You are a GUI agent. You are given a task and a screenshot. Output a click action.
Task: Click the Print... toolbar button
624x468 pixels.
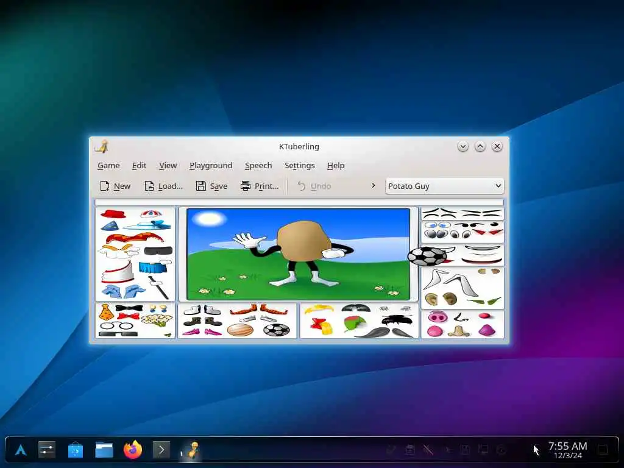[x=260, y=186]
